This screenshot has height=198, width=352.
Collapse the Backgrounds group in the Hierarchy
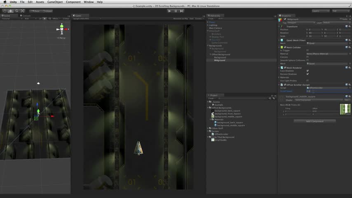click(x=208, y=46)
